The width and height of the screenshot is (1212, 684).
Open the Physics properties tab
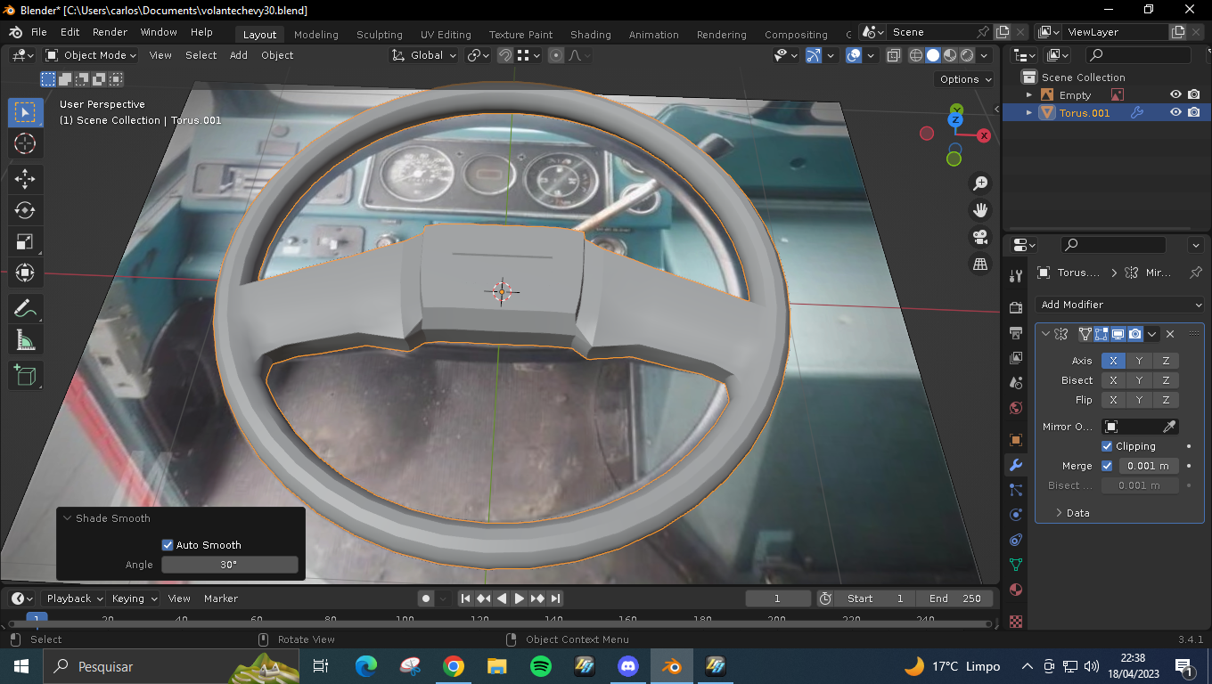pyautogui.click(x=1015, y=515)
